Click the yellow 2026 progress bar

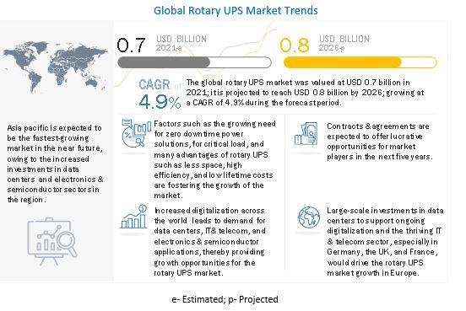360,62
